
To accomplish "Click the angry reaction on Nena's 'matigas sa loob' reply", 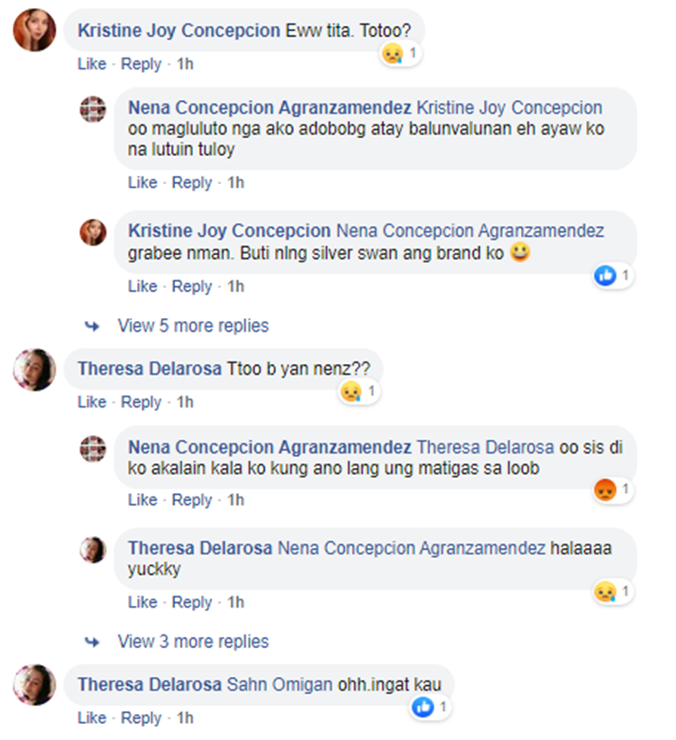I will 606,489.
